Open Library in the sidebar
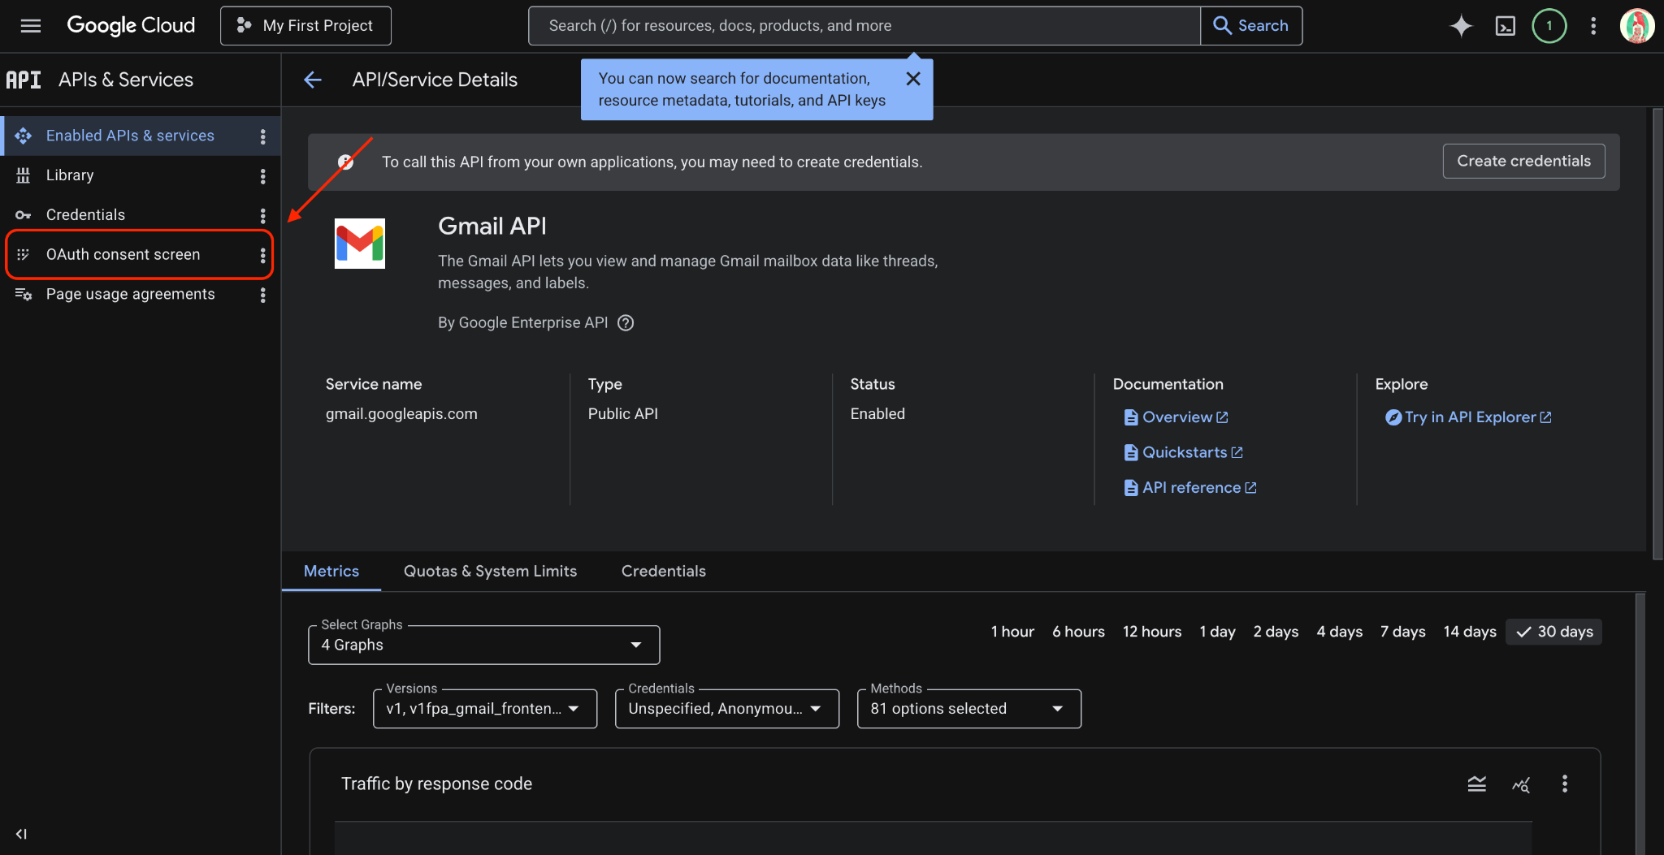The height and width of the screenshot is (855, 1664). coord(70,175)
